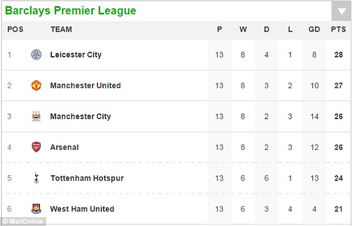
Task: Open the Barclays Premier League heading
Action: coord(71,11)
